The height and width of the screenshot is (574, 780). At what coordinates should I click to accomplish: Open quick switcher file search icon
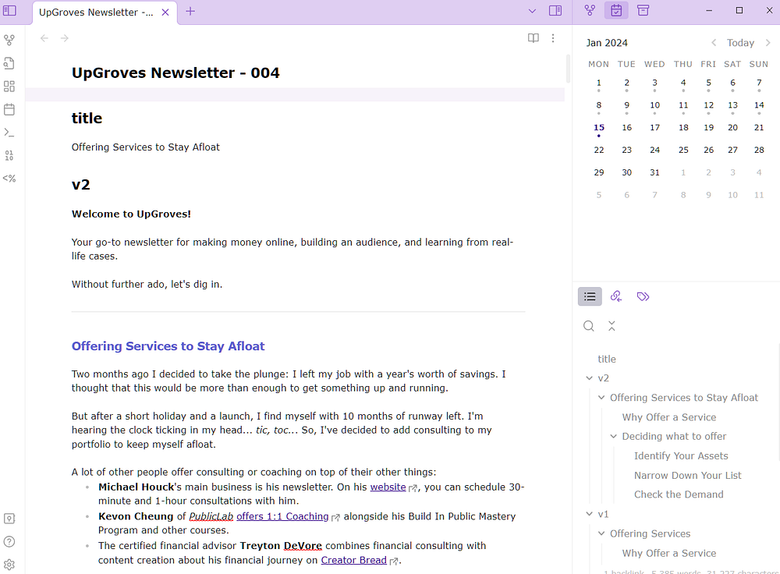coord(9,63)
